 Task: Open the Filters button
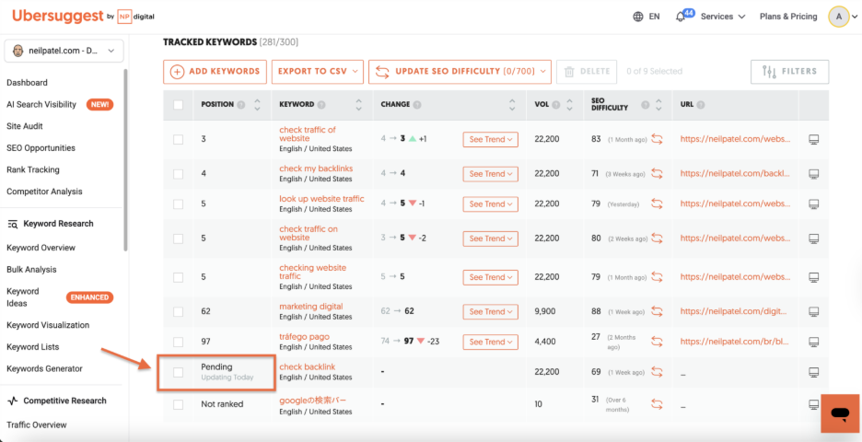[790, 72]
